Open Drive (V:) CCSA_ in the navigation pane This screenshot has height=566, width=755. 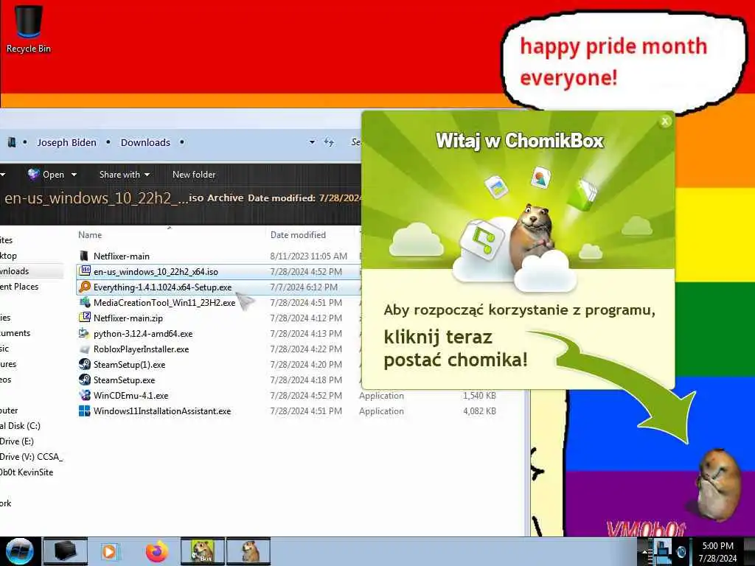31,456
